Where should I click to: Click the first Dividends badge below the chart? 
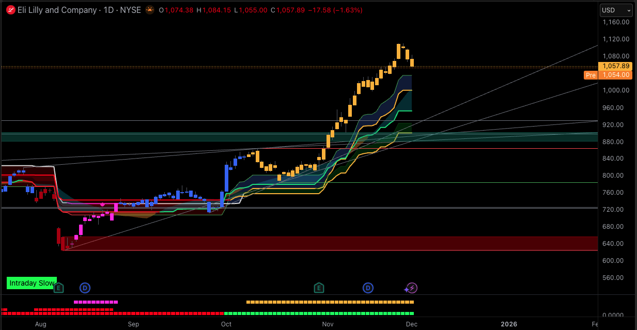coord(85,288)
